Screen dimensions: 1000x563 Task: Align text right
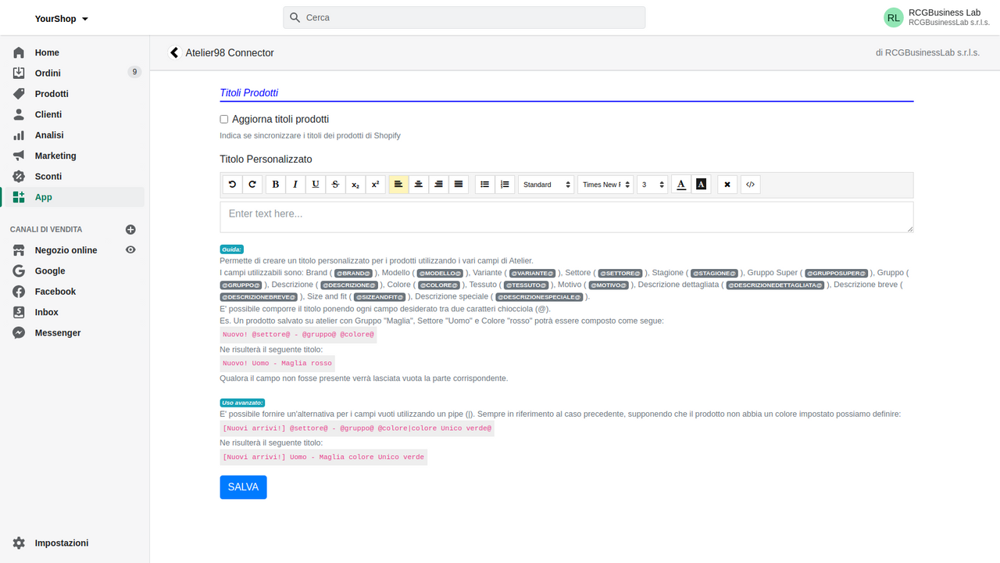[x=439, y=185]
